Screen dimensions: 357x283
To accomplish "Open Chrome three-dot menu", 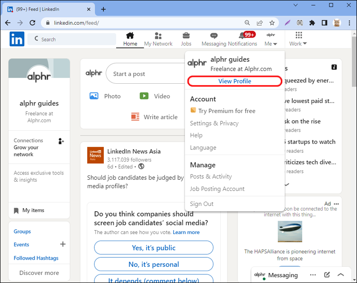I will point(349,23).
